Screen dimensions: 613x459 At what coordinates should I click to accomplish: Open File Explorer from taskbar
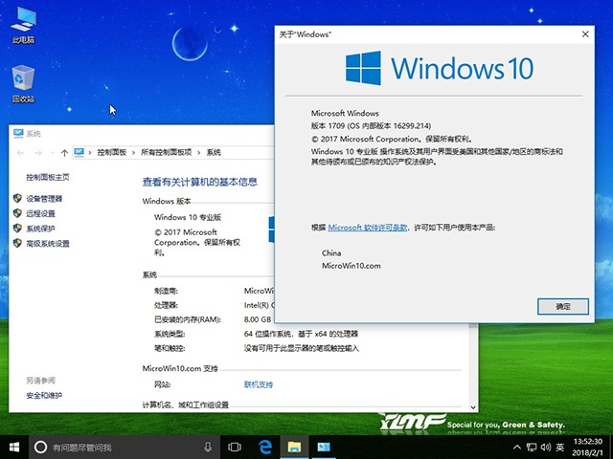294,448
